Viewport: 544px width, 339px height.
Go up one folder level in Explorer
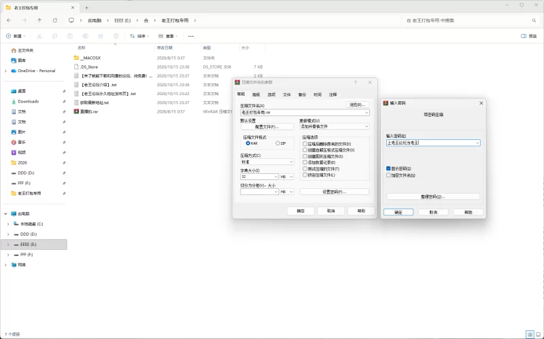coord(39,20)
